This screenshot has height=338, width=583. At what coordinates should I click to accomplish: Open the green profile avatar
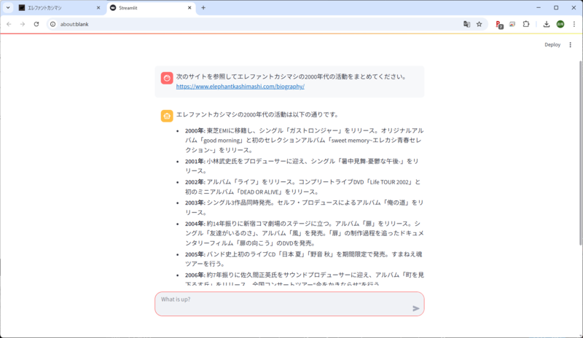click(x=560, y=24)
